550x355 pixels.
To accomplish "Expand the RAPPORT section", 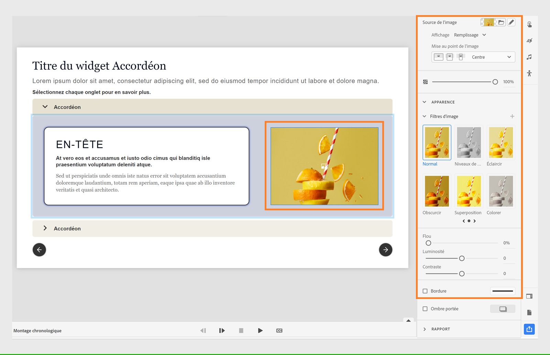I will click(426, 329).
